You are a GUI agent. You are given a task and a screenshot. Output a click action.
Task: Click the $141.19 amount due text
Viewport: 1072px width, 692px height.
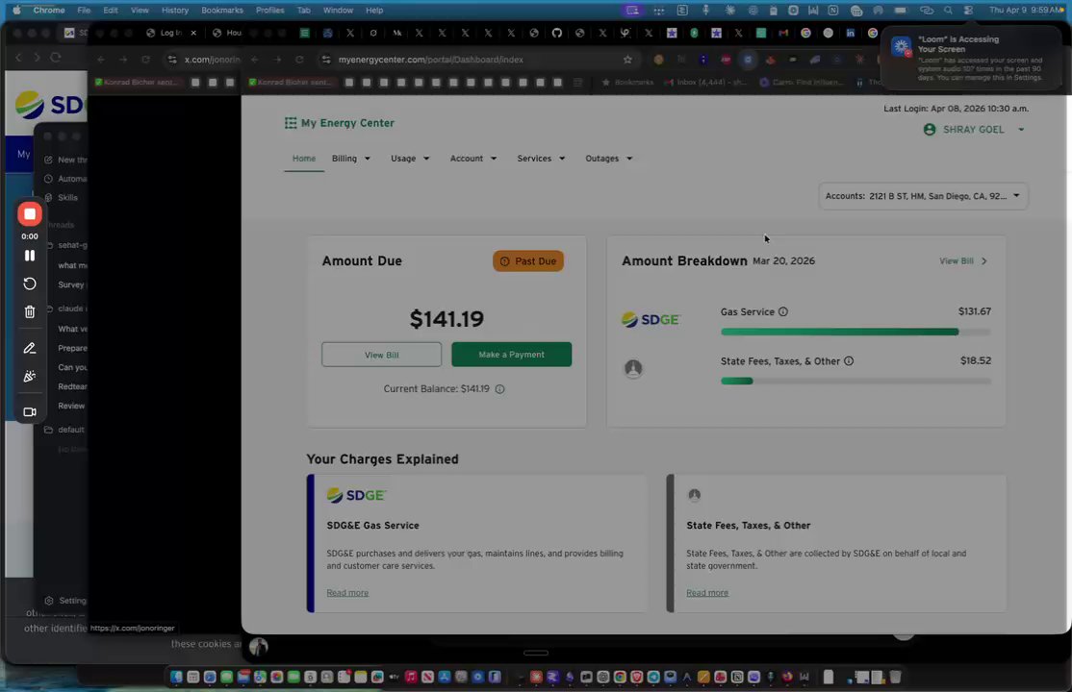click(447, 319)
